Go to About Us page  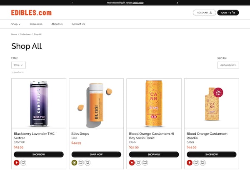[x=57, y=24]
